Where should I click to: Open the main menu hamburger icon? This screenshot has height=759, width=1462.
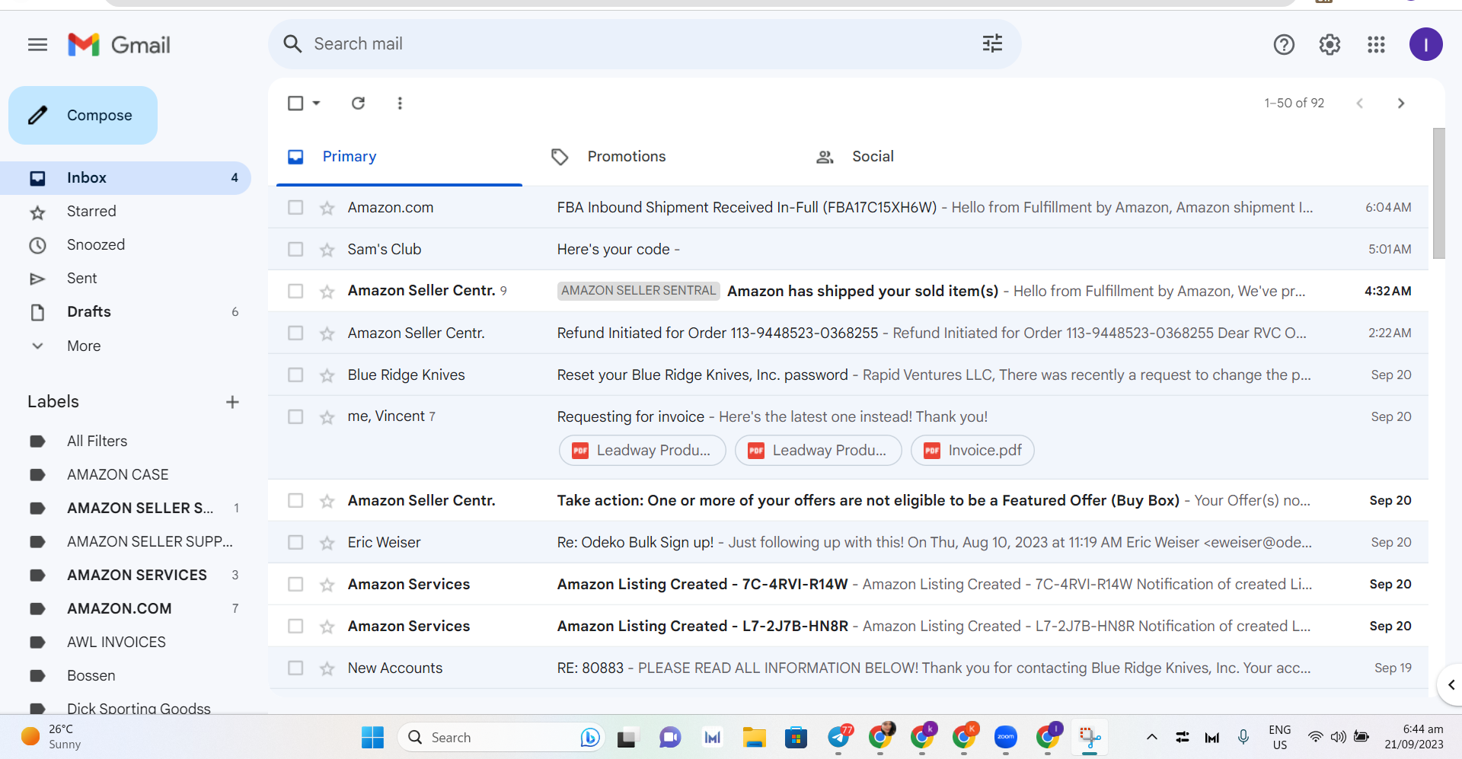37,45
